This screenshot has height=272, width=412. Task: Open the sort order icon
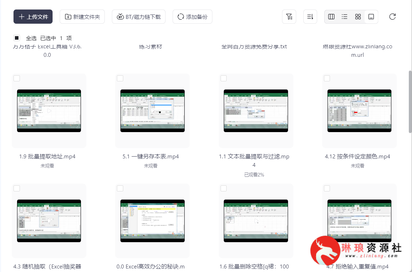pyautogui.click(x=310, y=17)
